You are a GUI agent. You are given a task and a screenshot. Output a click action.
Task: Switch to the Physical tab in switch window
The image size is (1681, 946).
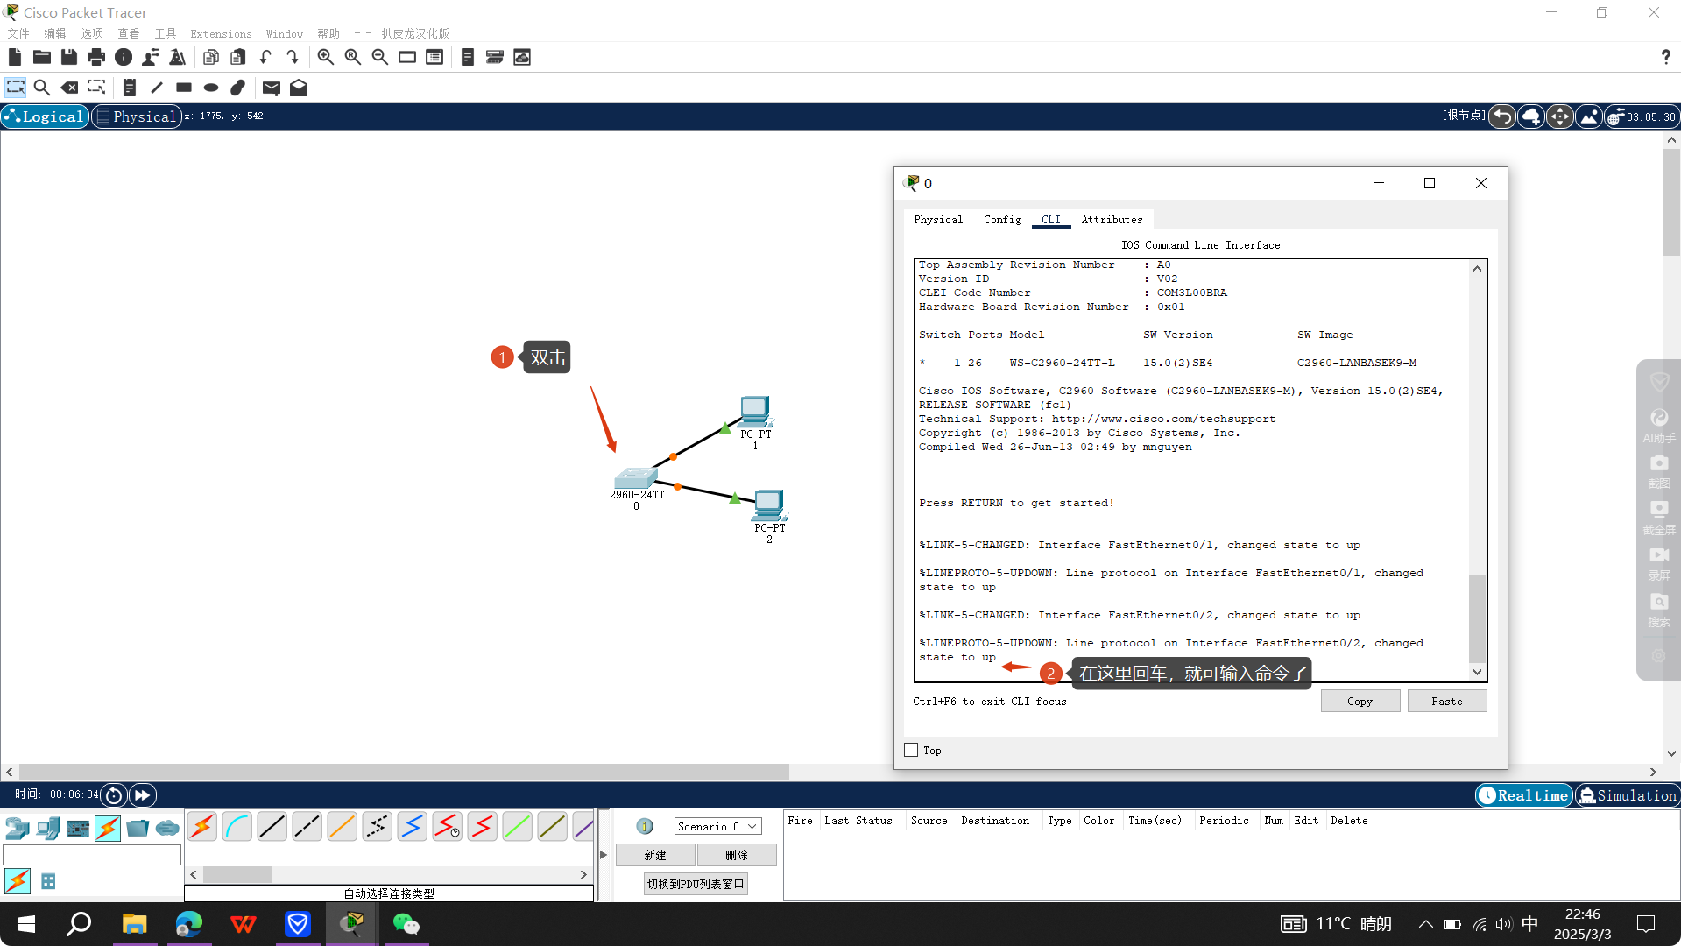click(938, 220)
